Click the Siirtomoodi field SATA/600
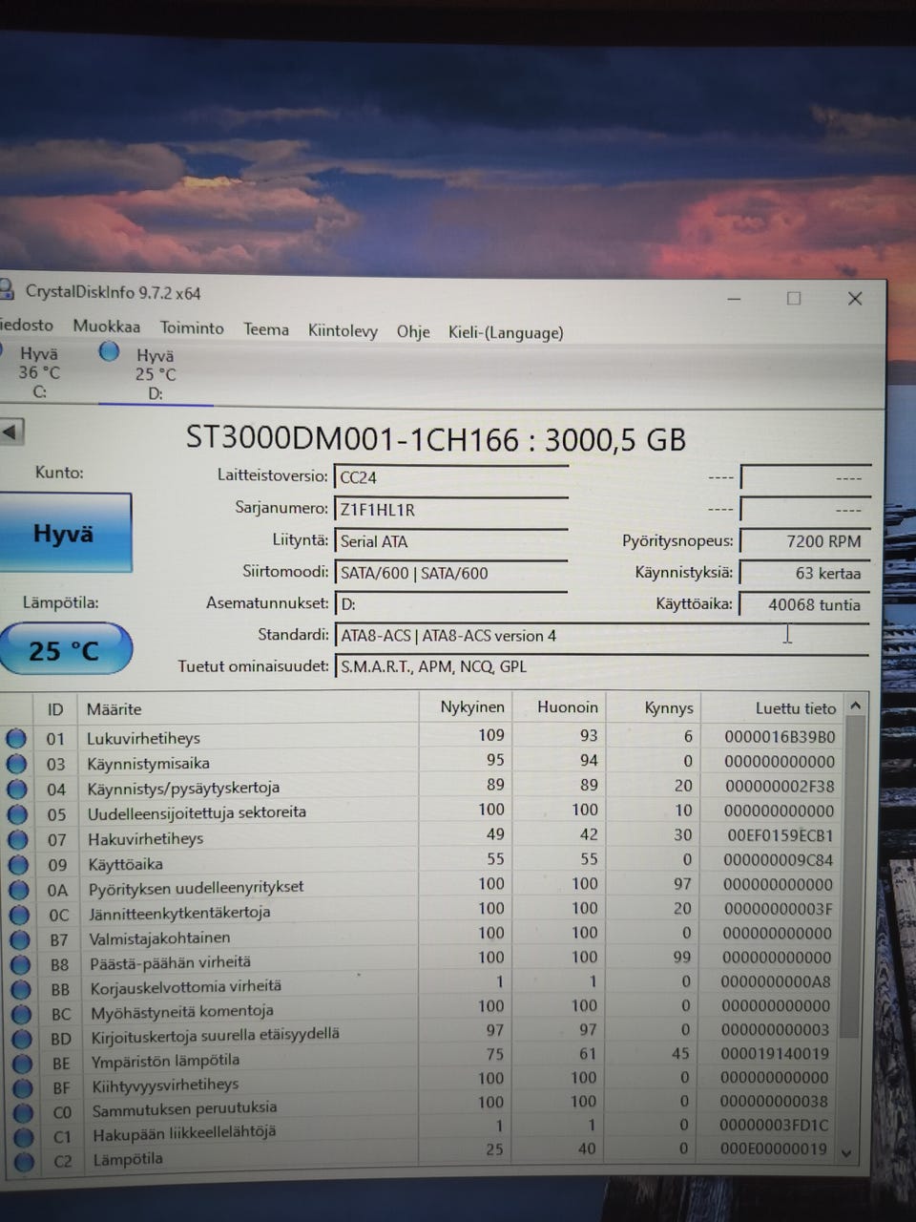Screen dimensions: 916x1222 (451, 573)
